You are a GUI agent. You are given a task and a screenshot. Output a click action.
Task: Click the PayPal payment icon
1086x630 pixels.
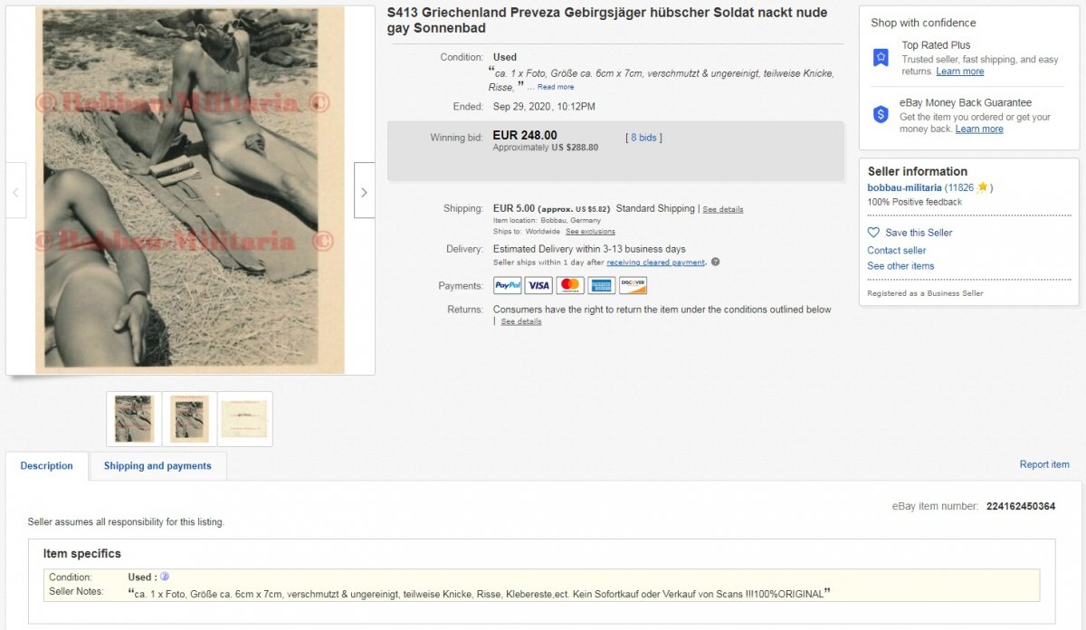tap(508, 285)
